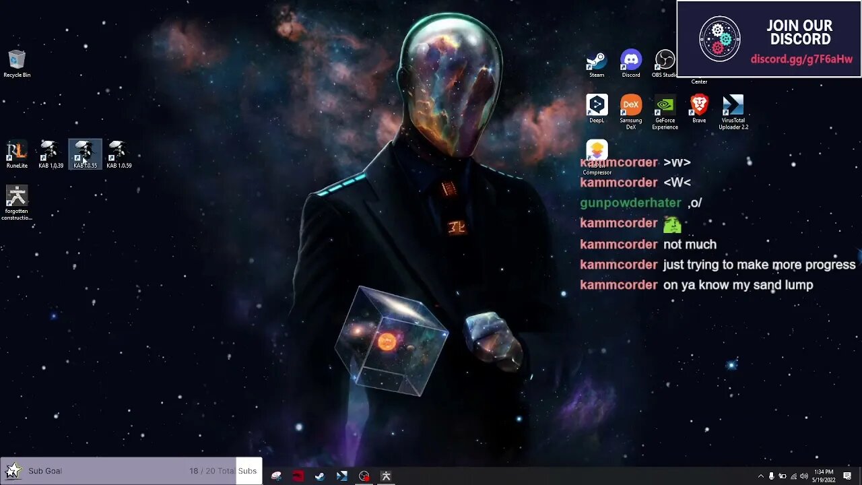
Task: Select the OBS Studio desktop shortcut
Action: [665, 64]
